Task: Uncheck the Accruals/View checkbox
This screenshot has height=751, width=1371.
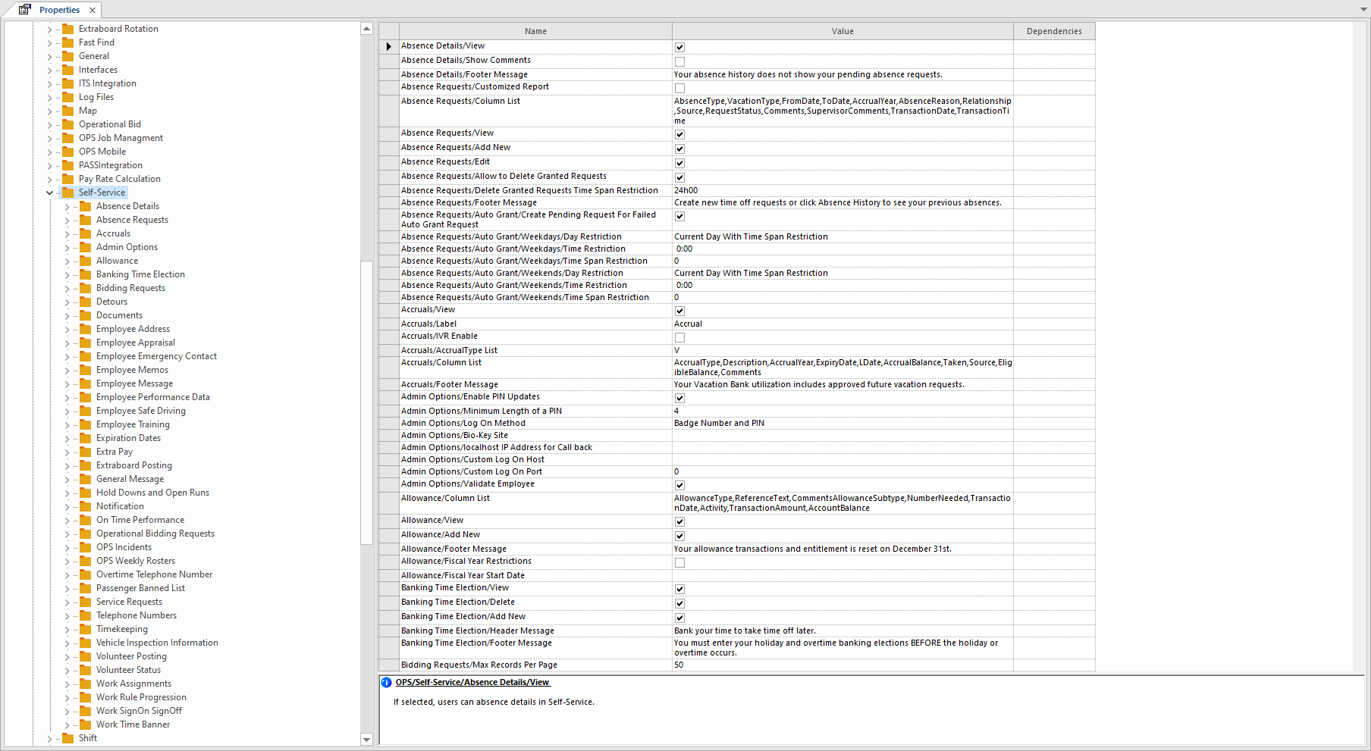Action: [679, 311]
